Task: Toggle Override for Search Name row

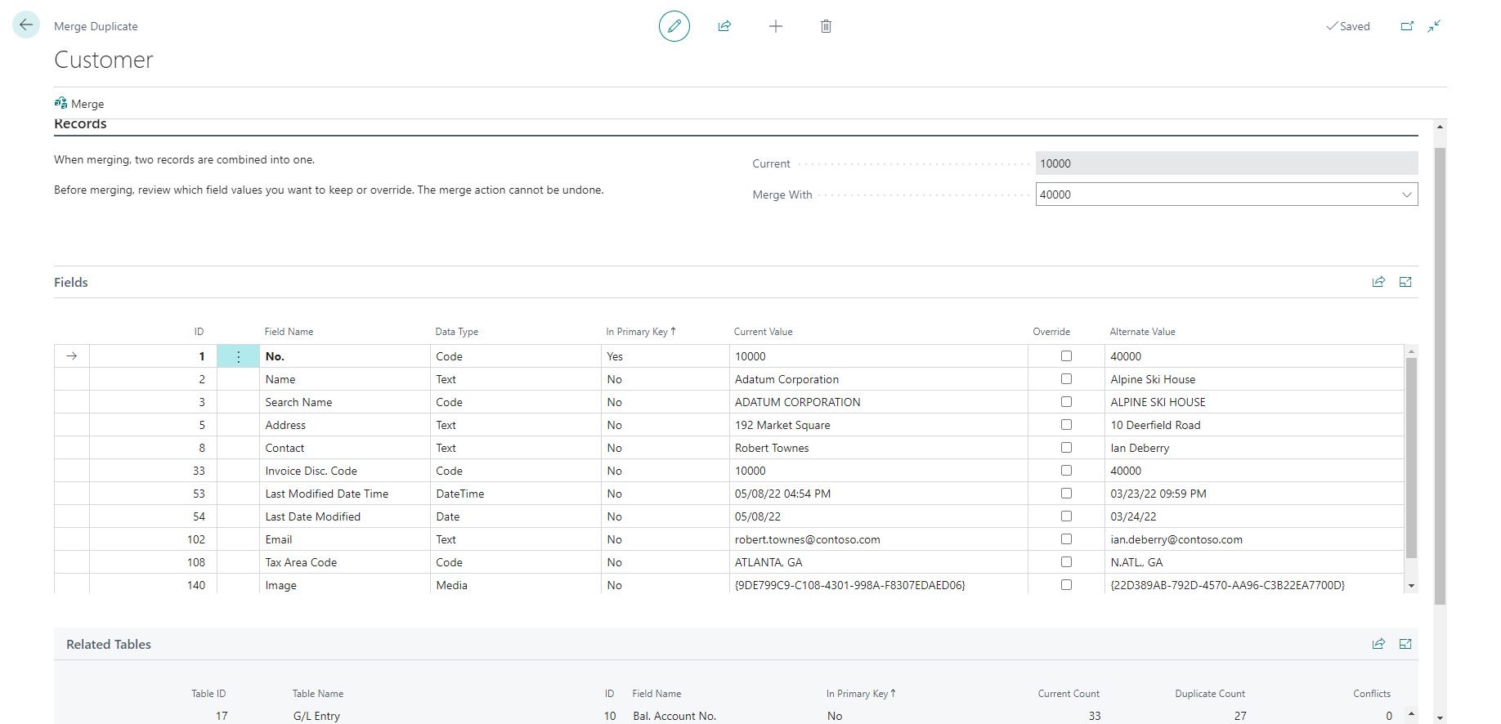Action: coord(1066,402)
